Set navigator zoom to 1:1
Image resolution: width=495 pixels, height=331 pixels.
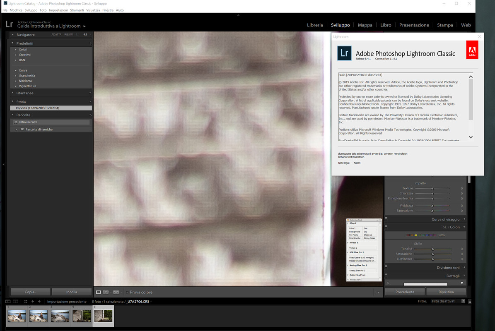point(77,35)
